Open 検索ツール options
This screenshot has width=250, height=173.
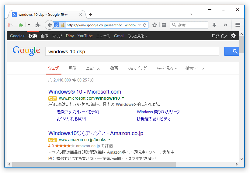(x=195, y=68)
